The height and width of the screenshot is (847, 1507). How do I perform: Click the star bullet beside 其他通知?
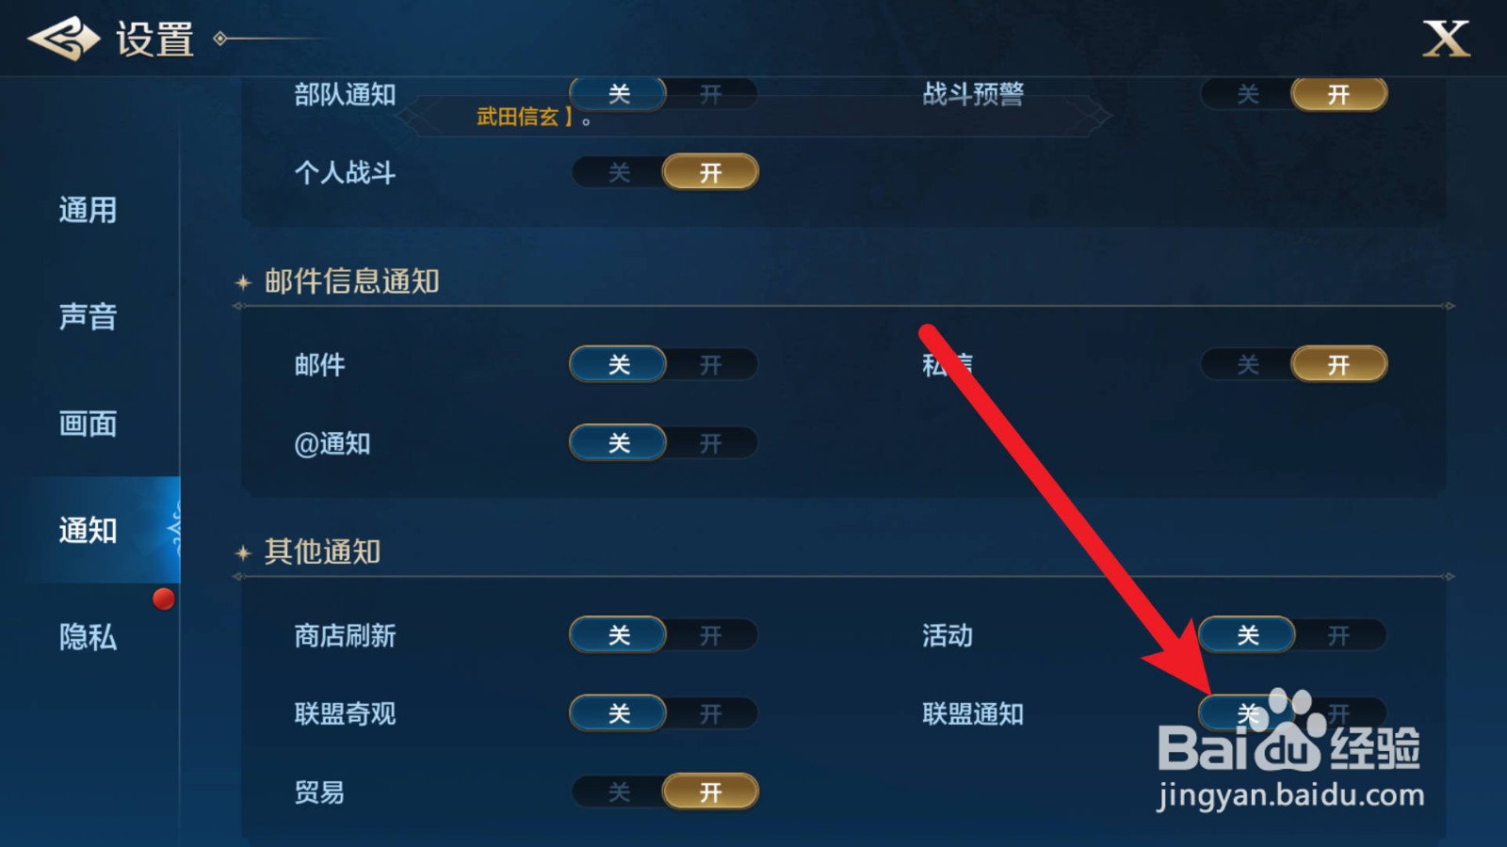tap(243, 552)
